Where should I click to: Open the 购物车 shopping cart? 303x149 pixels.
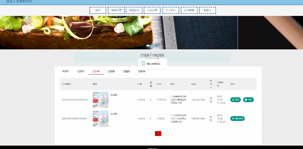coord(208,10)
